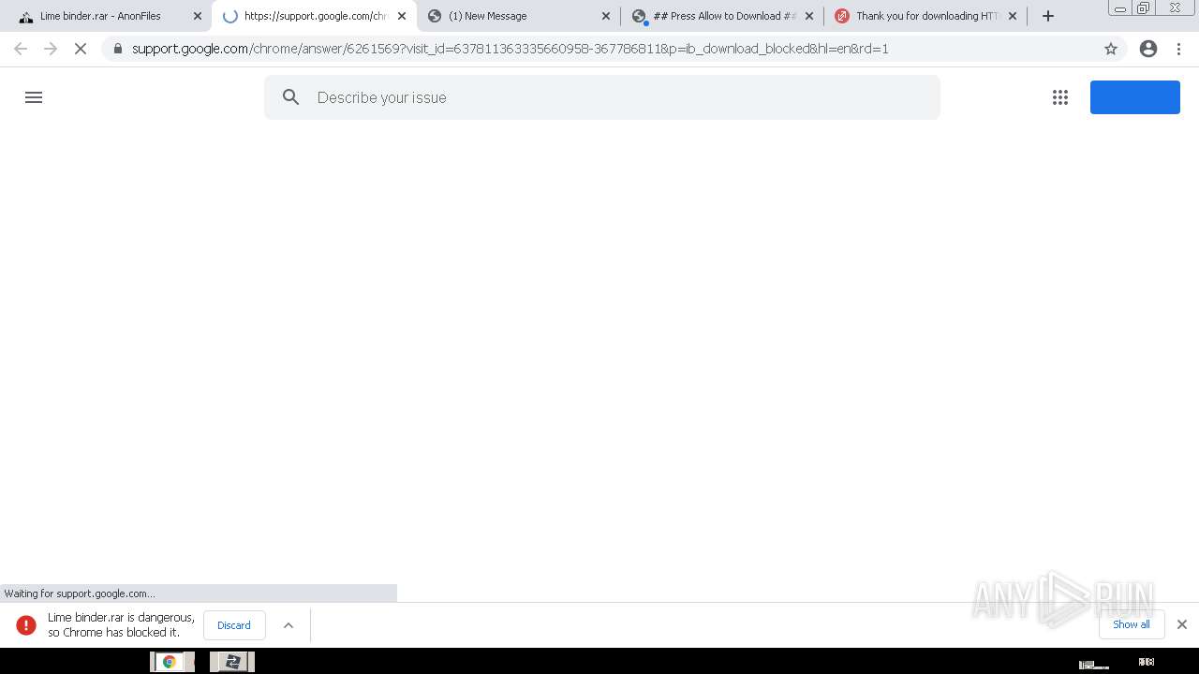Click the system tray clock area

coord(1147,662)
